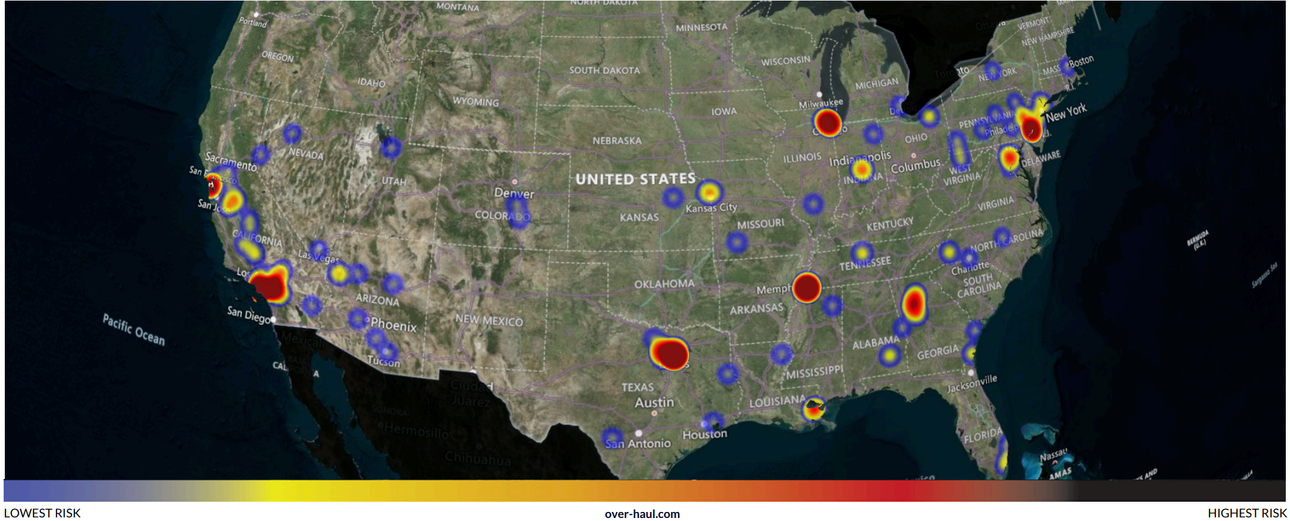Click the Houston city label
Screen dimensions: 1290x521
[705, 433]
